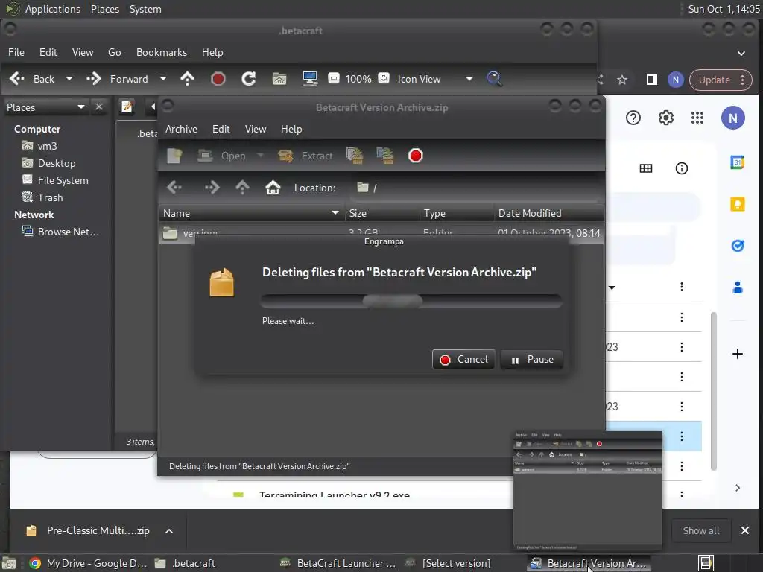Screen dimensions: 763x572
Task: Select Browse Network in sidebar
Action: coord(68,232)
